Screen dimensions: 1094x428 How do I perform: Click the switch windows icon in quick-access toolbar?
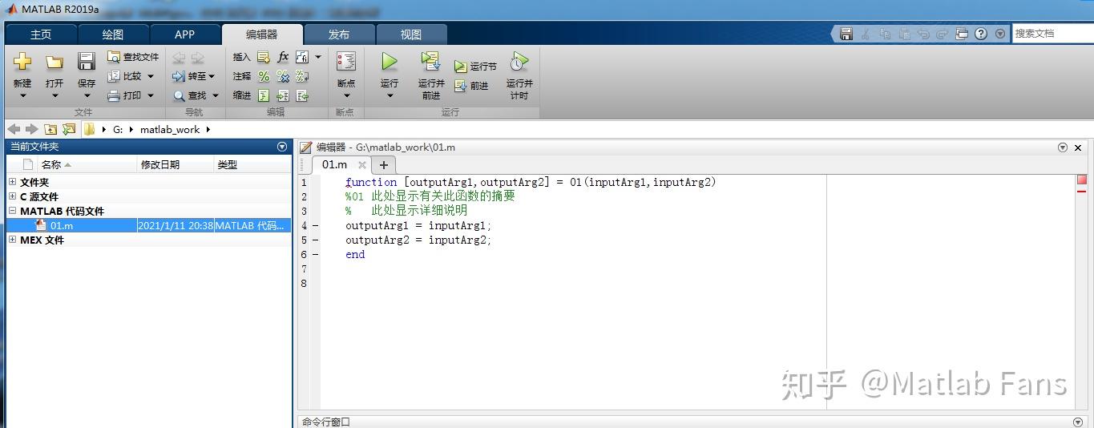(x=962, y=34)
